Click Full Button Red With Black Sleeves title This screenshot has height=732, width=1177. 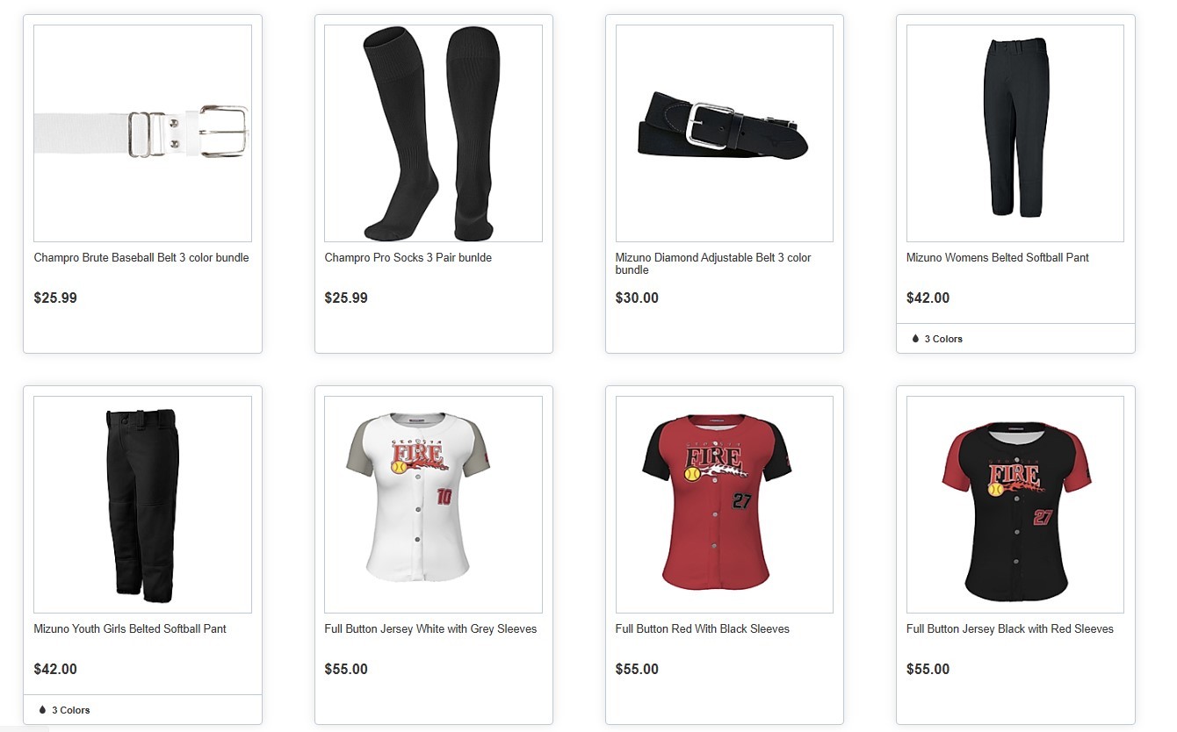click(x=703, y=629)
